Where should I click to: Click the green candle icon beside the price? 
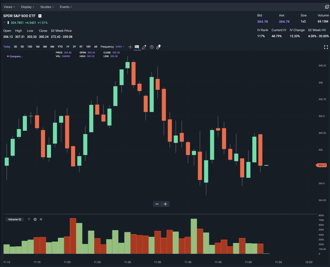click(8, 22)
